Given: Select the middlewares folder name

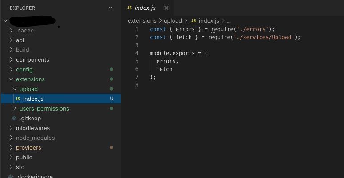Looking at the screenshot, I should [x=33, y=128].
